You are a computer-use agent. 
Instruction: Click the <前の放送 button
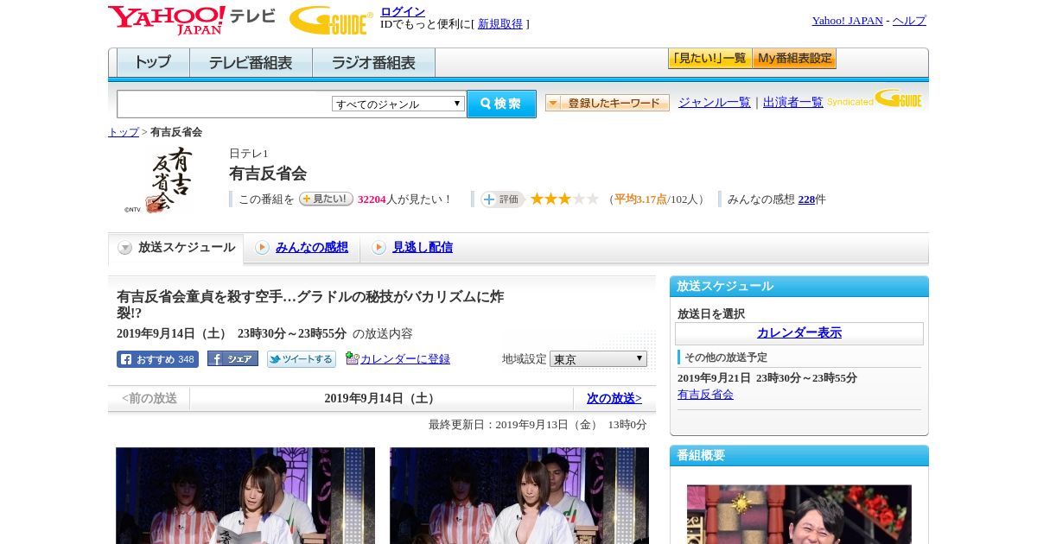coord(149,398)
